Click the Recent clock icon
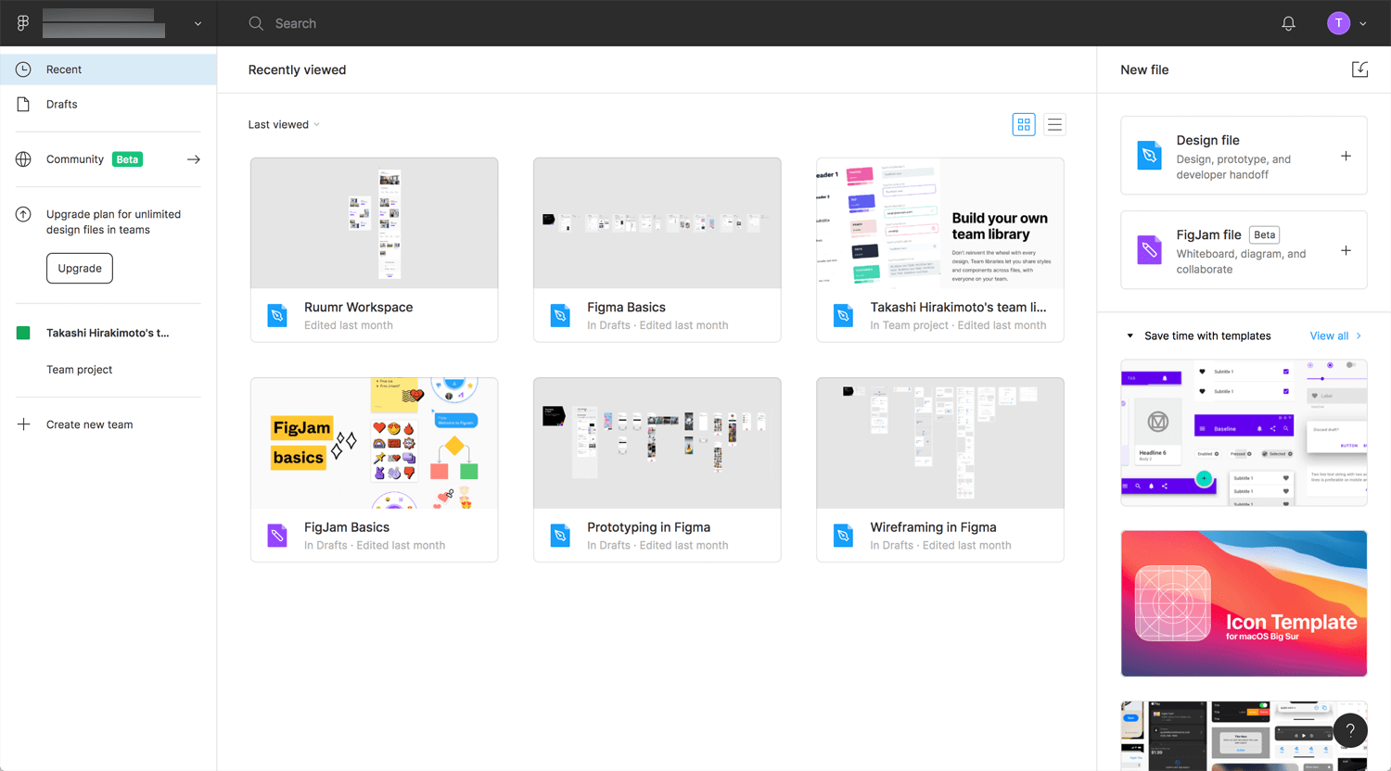Image resolution: width=1391 pixels, height=771 pixels. coord(23,70)
